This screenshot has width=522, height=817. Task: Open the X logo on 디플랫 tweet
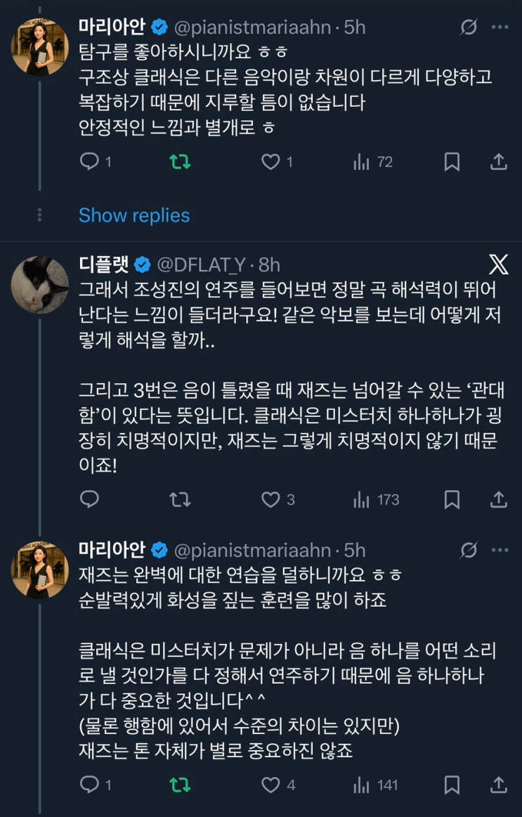497,264
